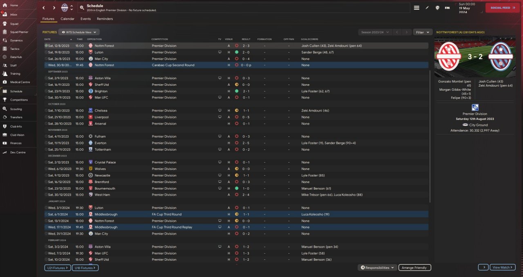Select the Man City 26/8/2023 fixture row
523x277 pixels.
pyautogui.click(x=236, y=59)
